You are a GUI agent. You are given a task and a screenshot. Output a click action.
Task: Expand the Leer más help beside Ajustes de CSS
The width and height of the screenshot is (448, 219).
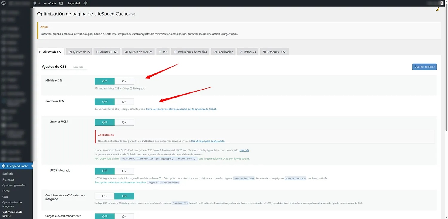[x=78, y=67]
